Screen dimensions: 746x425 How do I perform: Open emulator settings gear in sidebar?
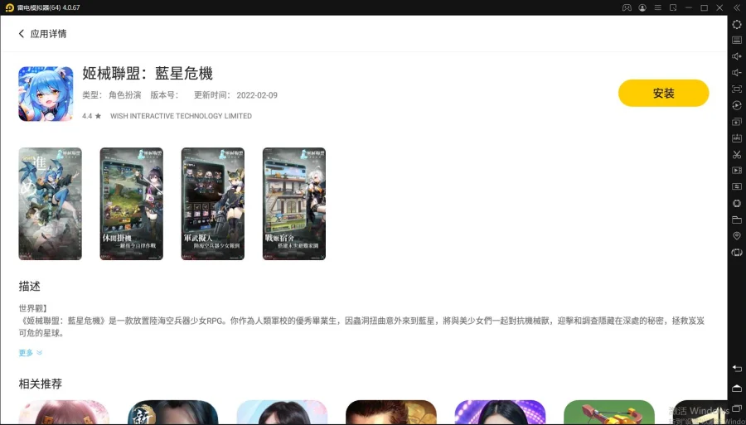(737, 24)
